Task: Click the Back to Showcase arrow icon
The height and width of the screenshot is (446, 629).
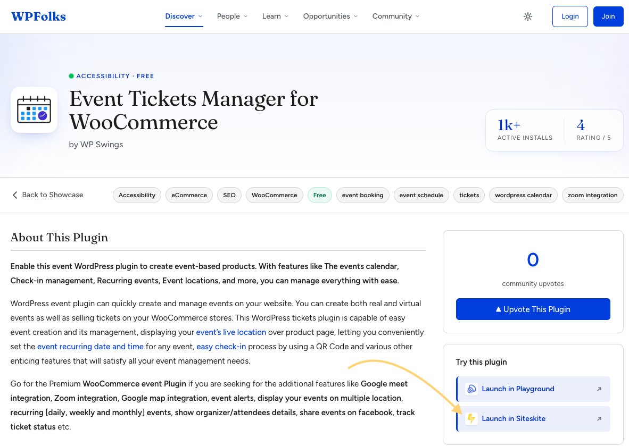Action: [15, 195]
